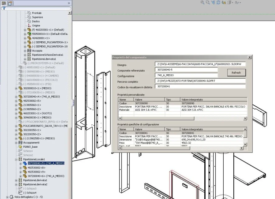The image size is (275, 199).
Task: Expand the 464600001<1> node
Action: click(25, 38)
